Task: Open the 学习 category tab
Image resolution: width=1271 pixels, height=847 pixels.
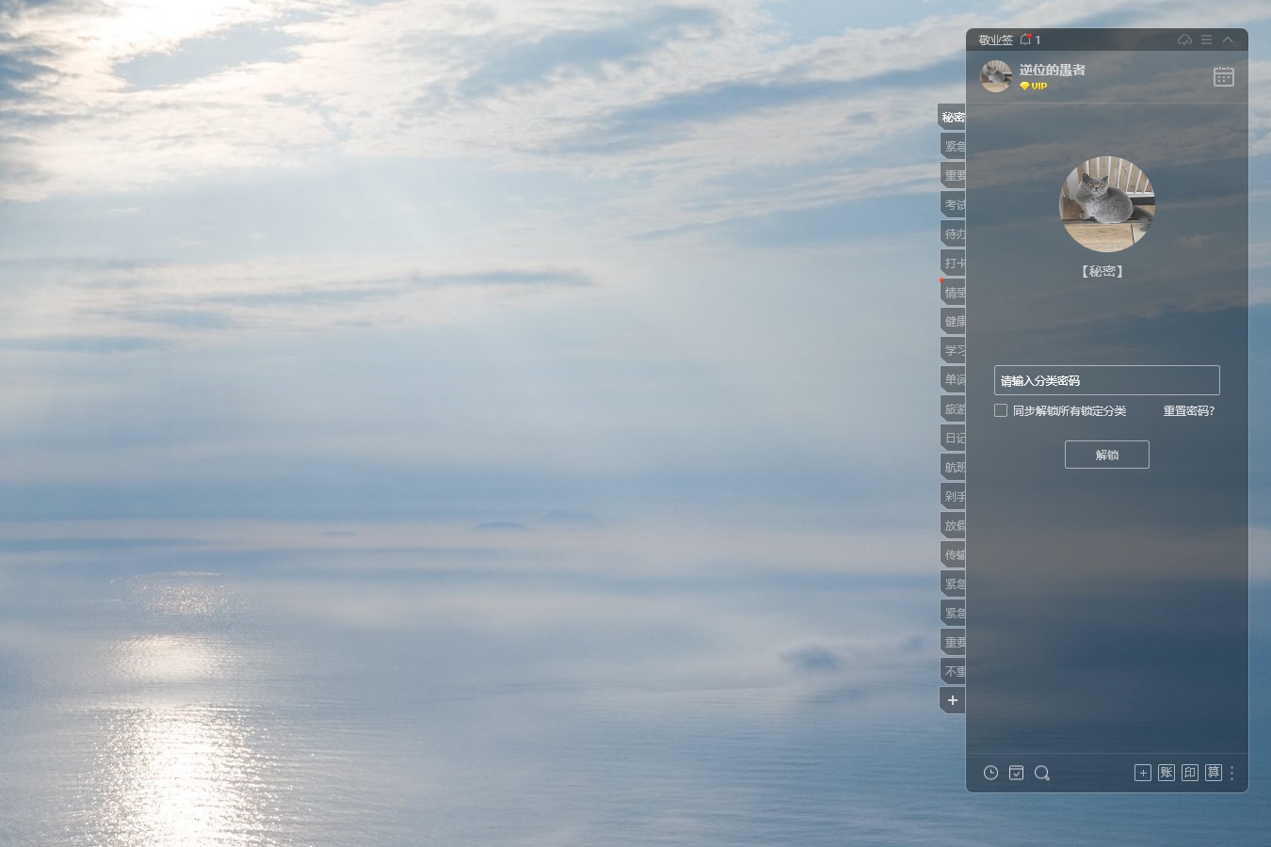Action: 954,350
